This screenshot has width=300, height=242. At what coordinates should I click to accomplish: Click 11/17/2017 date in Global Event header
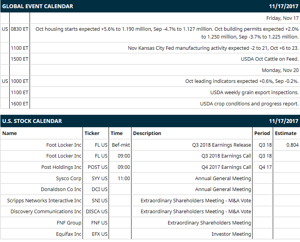284,6
